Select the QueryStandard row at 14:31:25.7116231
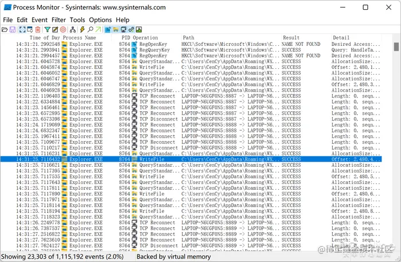The width and height of the screenshot is (401, 262). 191,154
